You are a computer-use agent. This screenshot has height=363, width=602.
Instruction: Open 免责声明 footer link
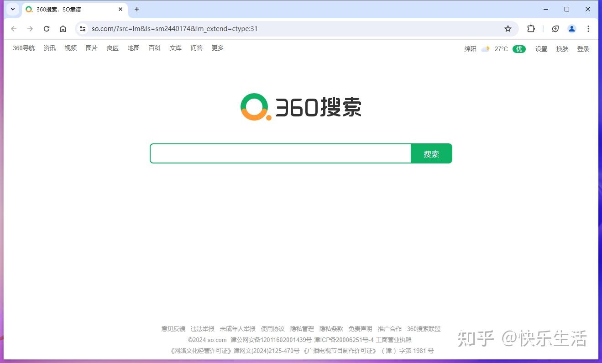coord(361,329)
